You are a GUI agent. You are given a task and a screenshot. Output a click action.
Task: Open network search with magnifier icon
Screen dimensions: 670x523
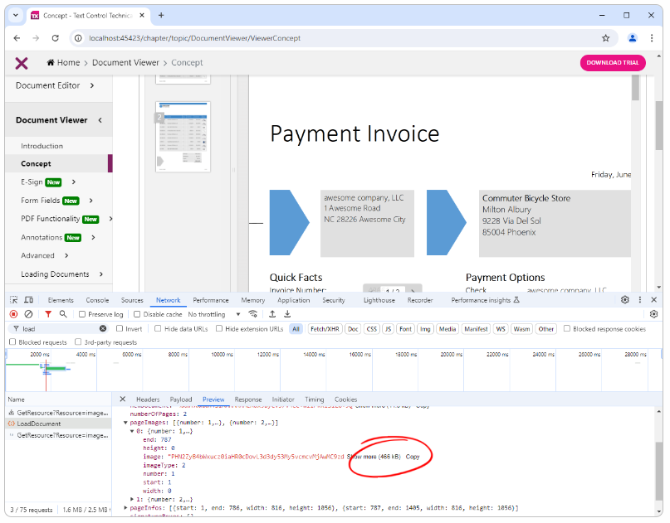point(63,314)
